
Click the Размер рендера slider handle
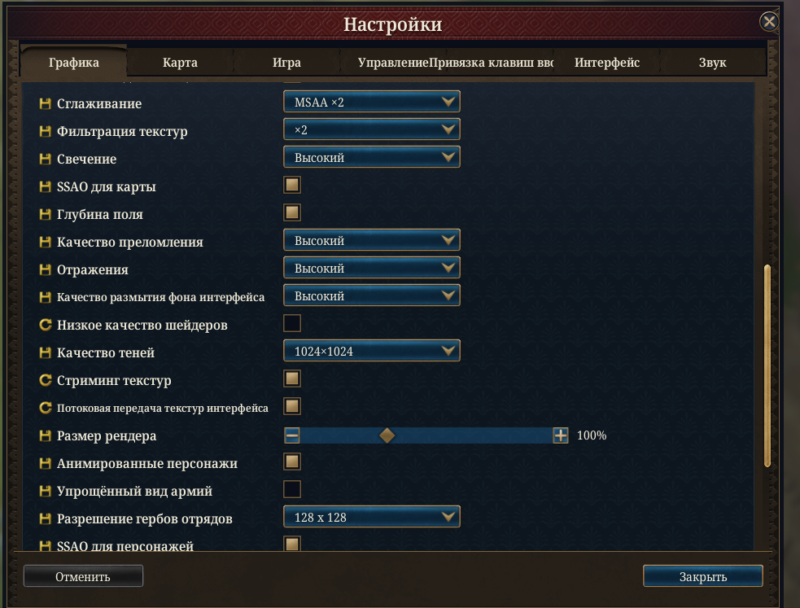387,435
